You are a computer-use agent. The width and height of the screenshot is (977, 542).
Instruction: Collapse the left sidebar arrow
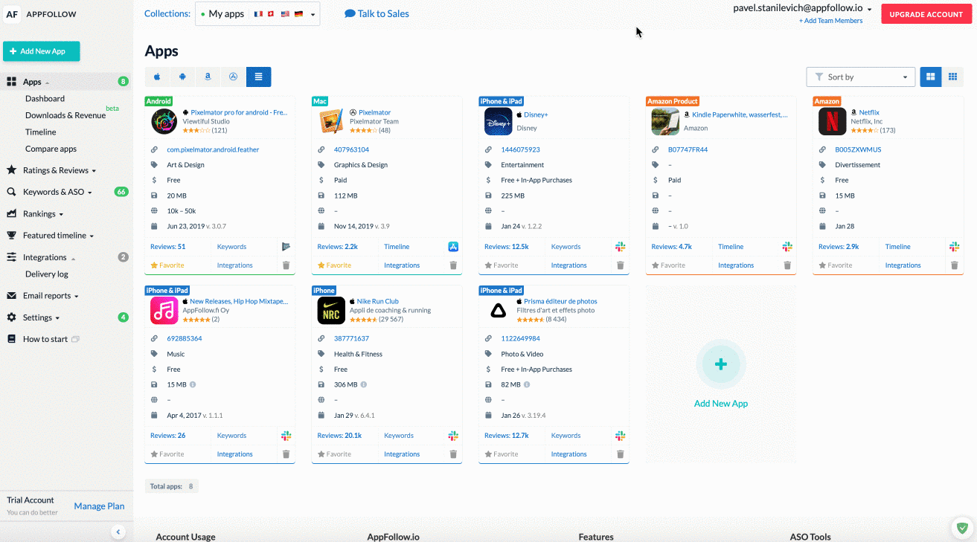(118, 531)
